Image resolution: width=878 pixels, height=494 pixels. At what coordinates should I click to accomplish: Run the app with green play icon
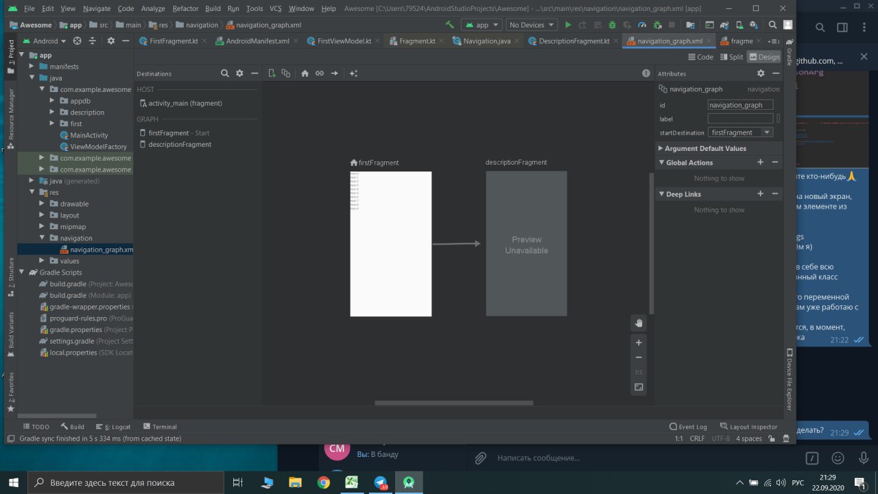(568, 25)
